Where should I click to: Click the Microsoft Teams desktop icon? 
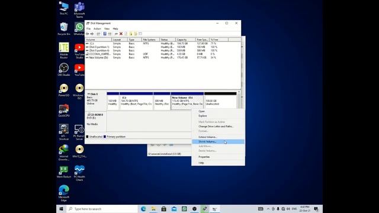79,10
